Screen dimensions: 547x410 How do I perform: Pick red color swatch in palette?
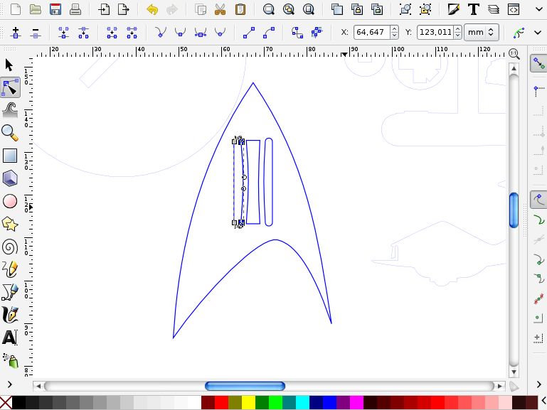(x=221, y=402)
